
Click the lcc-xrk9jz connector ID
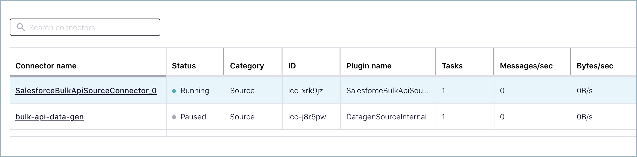[305, 90]
